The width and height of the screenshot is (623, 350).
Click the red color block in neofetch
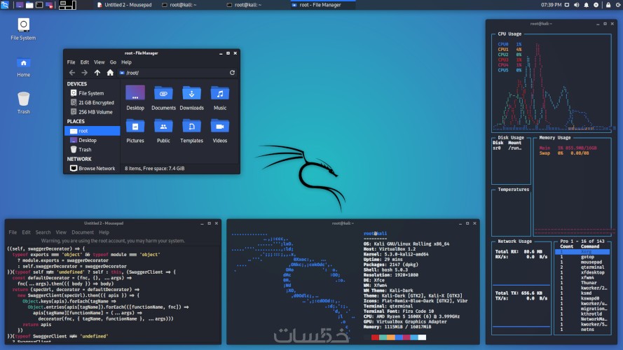pyautogui.click(x=375, y=337)
